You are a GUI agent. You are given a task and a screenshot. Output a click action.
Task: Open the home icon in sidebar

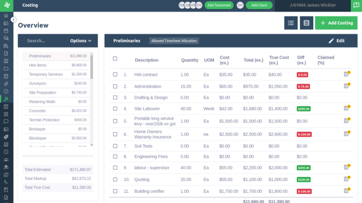pyautogui.click(x=6, y=16)
